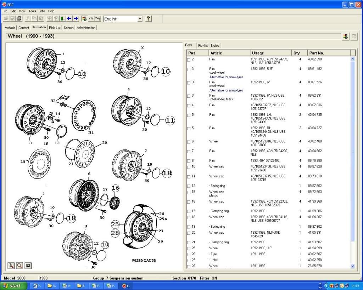This screenshot has width=363, height=290.
Task: Open the Edit menu
Action: (x=13, y=11)
